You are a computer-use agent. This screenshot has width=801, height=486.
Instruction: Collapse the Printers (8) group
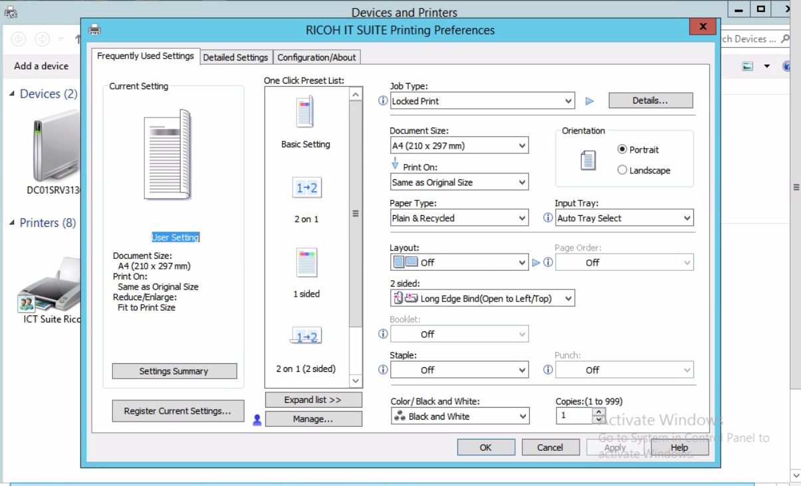tap(12, 222)
